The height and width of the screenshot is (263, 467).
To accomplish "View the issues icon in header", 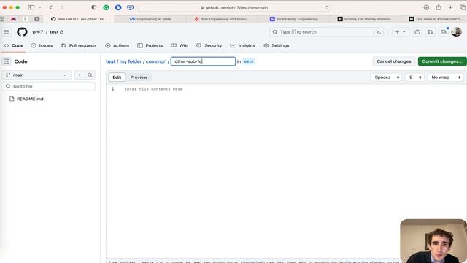I will pos(417,32).
